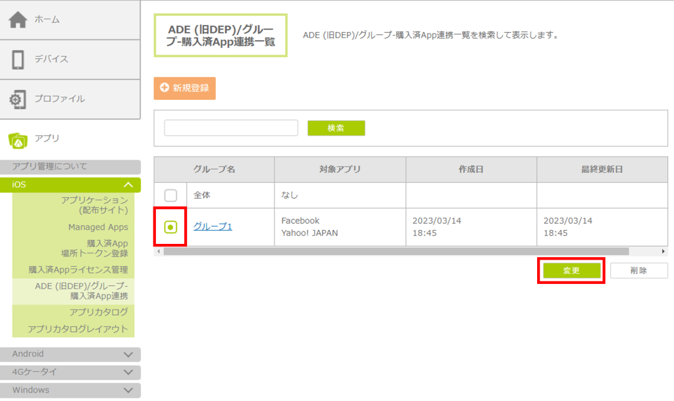Toggle the グループ1 row checkbox
The image size is (674, 401).
(170, 227)
